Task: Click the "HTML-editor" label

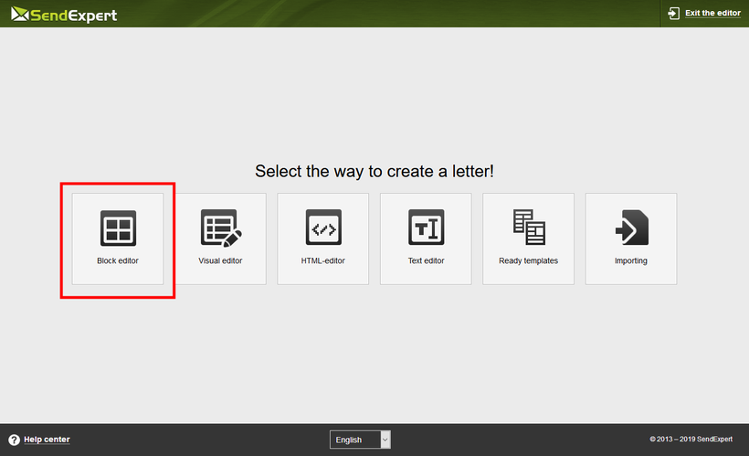Action: 323,260
